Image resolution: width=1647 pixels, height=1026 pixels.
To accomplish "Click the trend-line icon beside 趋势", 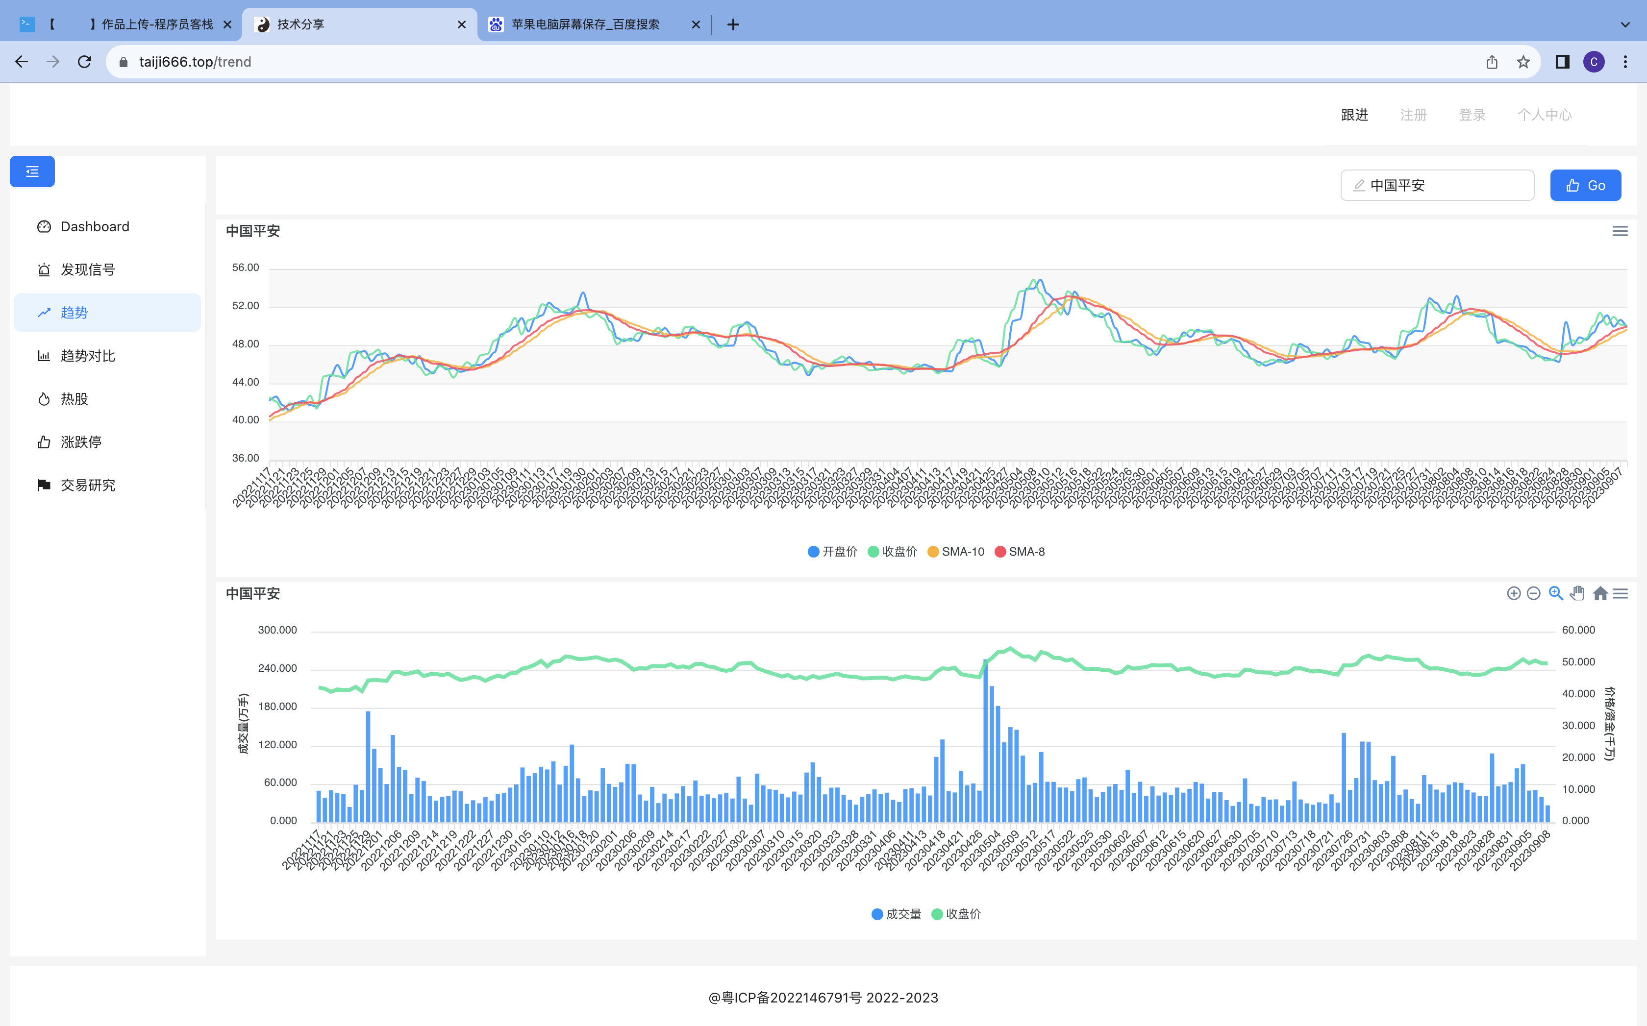I will (44, 313).
